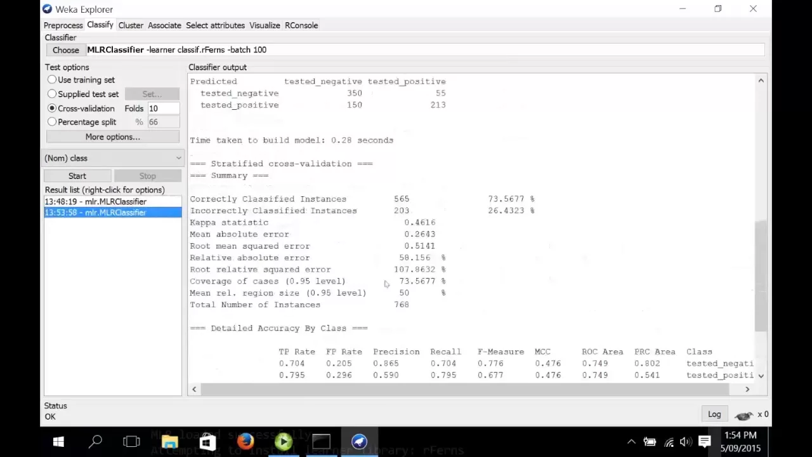This screenshot has height=457, width=812.
Task: Click the output scroll up arrow
Action: pyautogui.click(x=761, y=81)
